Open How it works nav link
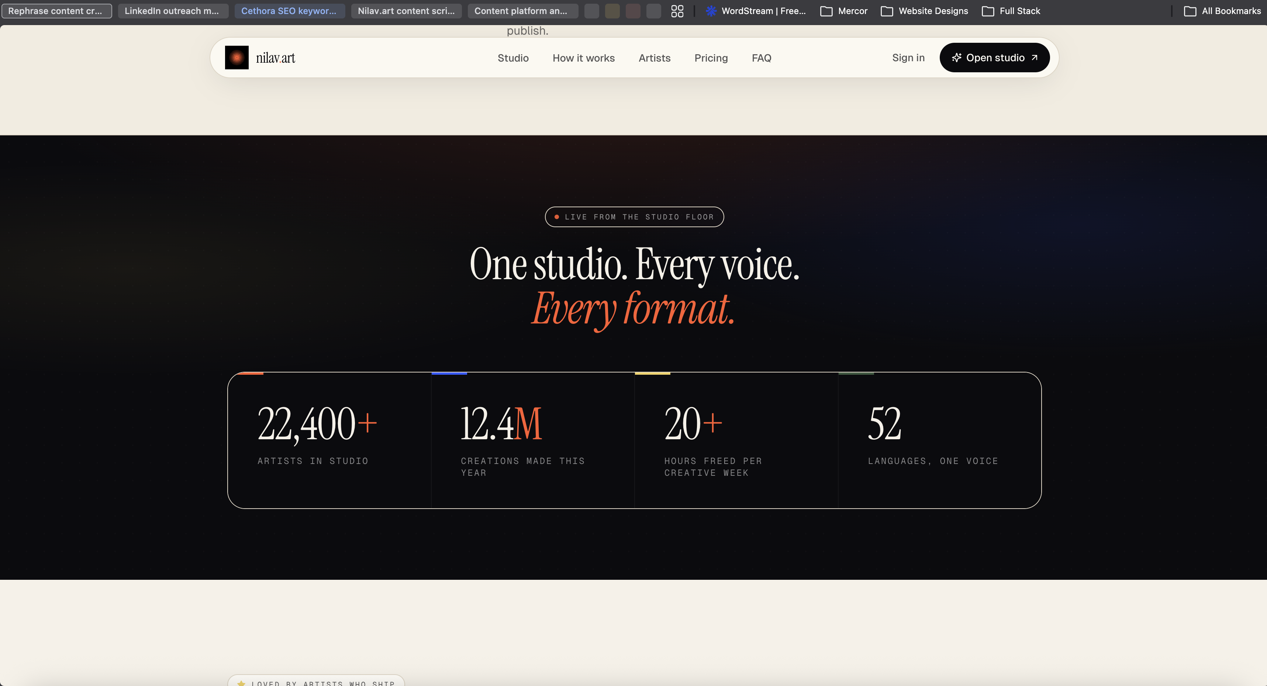Viewport: 1267px width, 686px height. (x=583, y=58)
